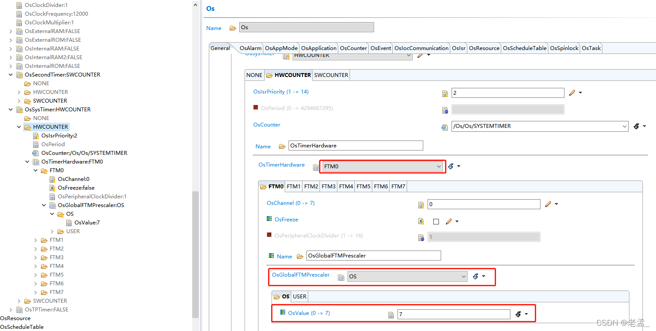
Task: Click the red marker icon beside OsPeriod label
Action: coord(256,107)
